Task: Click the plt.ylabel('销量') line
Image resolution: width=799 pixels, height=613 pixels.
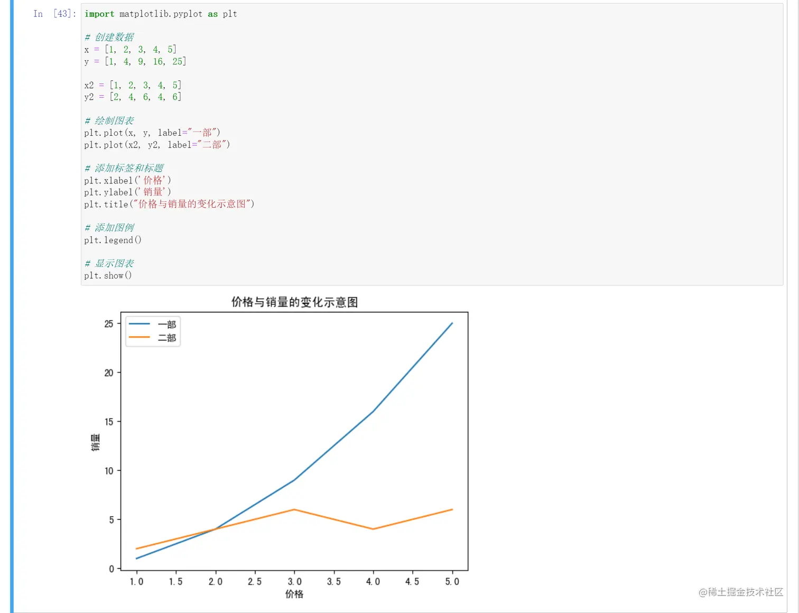Action: point(127,192)
